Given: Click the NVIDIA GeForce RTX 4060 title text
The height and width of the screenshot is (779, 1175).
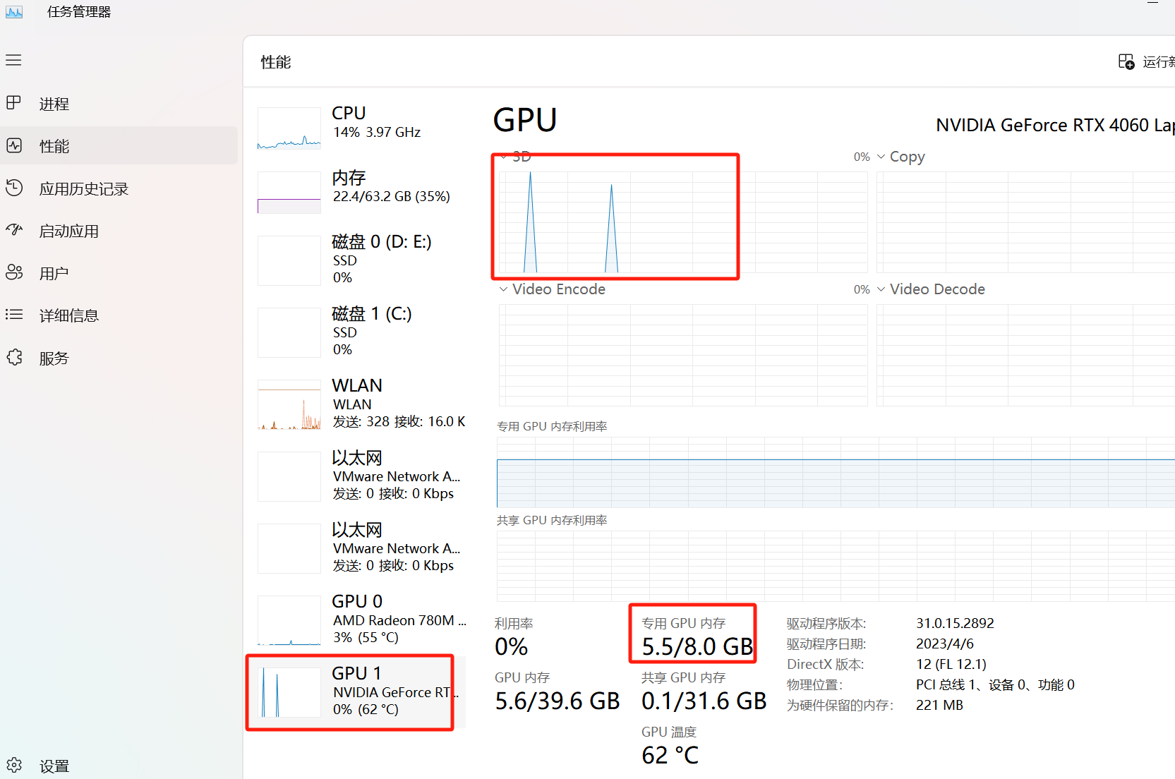Looking at the screenshot, I should 1055,126.
